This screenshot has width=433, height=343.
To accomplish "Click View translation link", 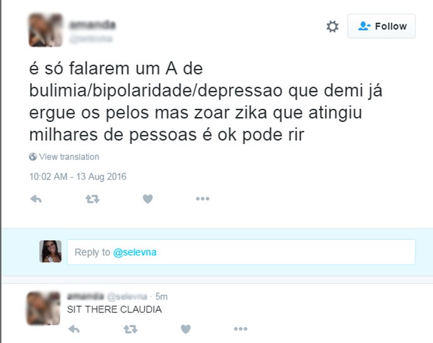I will 69,156.
